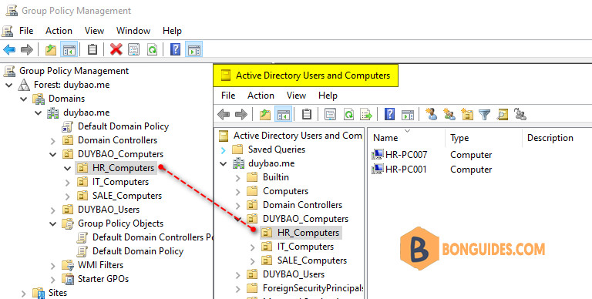
Task: Click the clipboard icon in ADUC toolbar
Action: (x=307, y=114)
